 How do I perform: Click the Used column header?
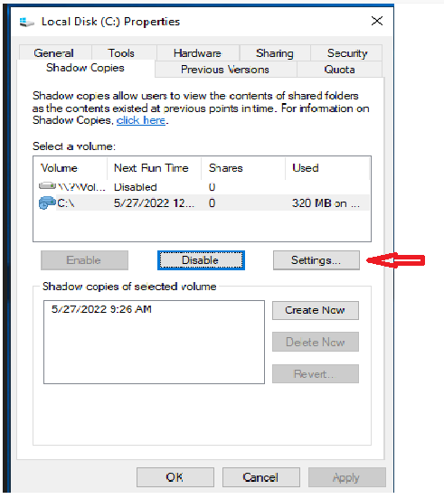point(327,168)
